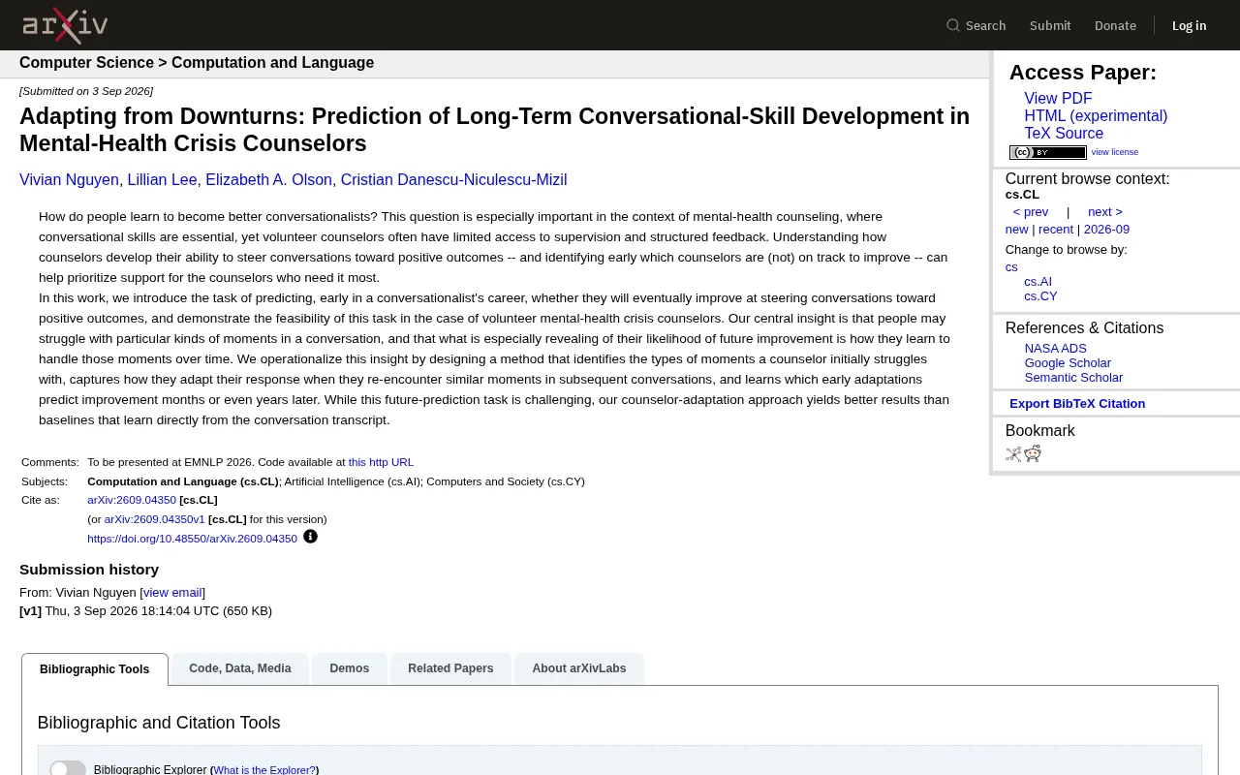
Task: Open the 2026-09 listing link
Action: [1106, 230]
